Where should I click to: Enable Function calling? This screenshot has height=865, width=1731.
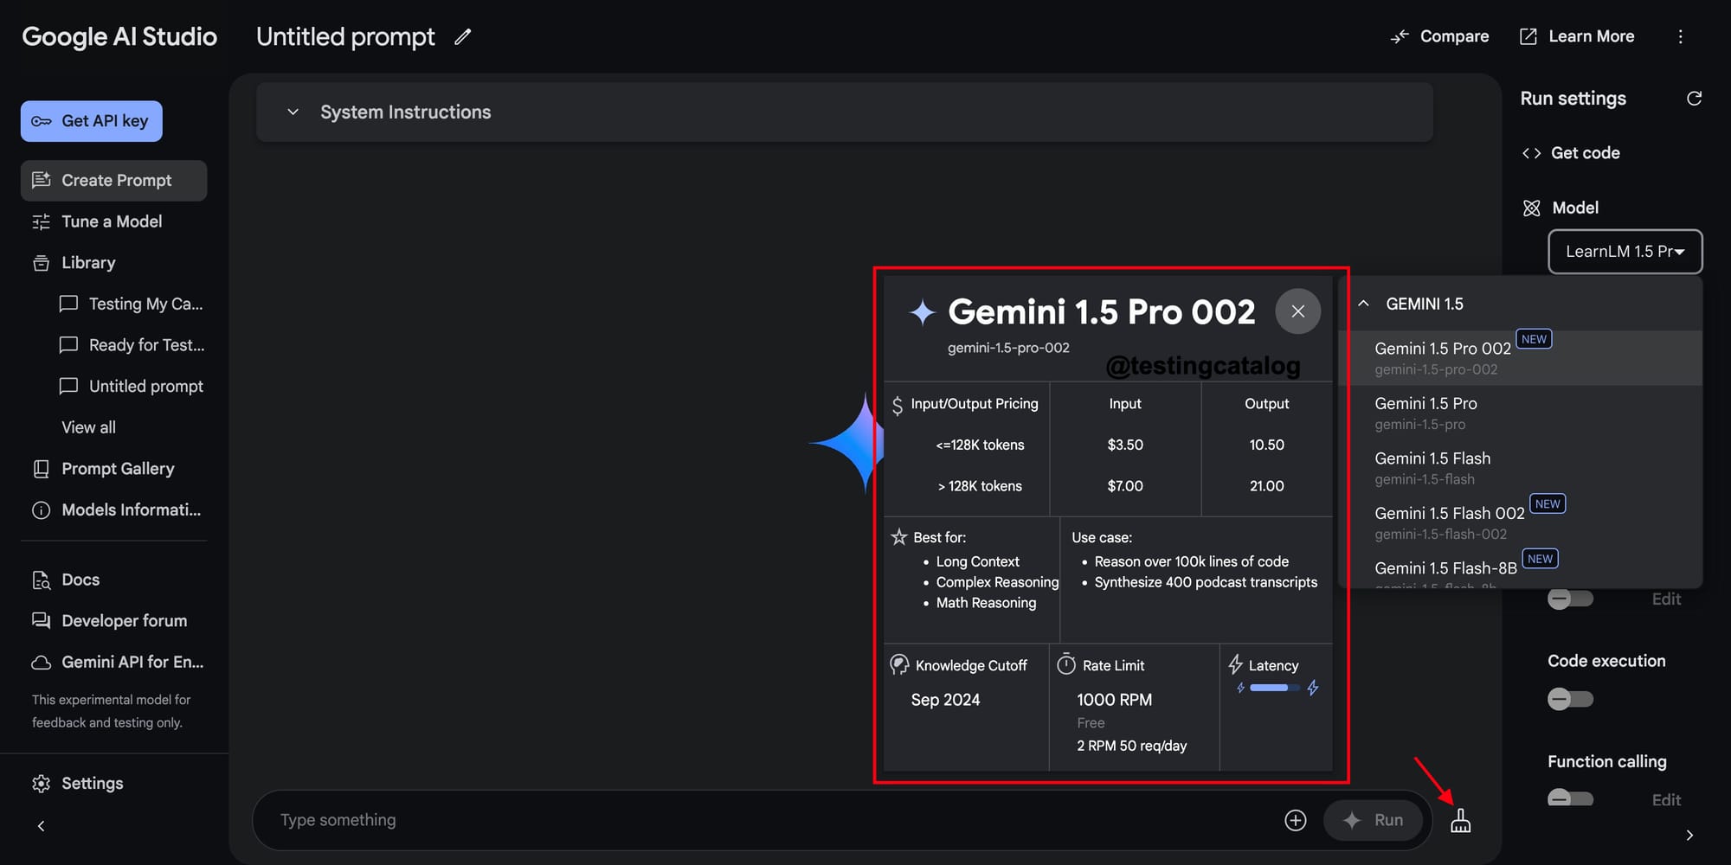coord(1571,798)
